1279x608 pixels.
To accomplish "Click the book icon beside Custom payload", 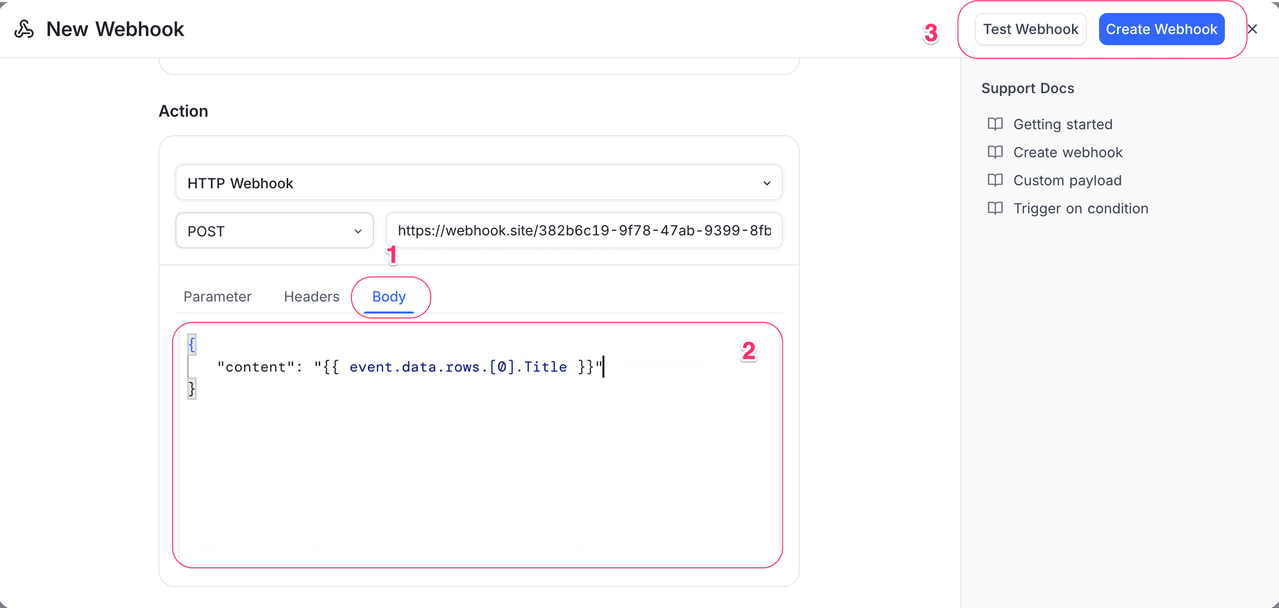I will [995, 180].
